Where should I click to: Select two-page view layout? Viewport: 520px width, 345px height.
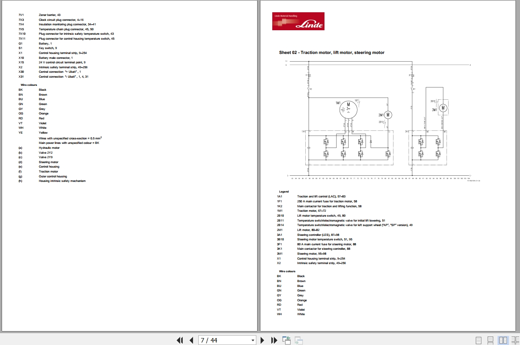pyautogui.click(x=503, y=340)
